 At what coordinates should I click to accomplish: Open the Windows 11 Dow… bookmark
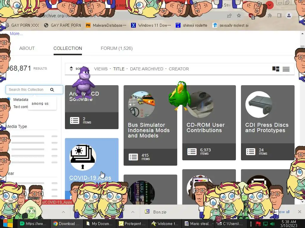[151, 25]
